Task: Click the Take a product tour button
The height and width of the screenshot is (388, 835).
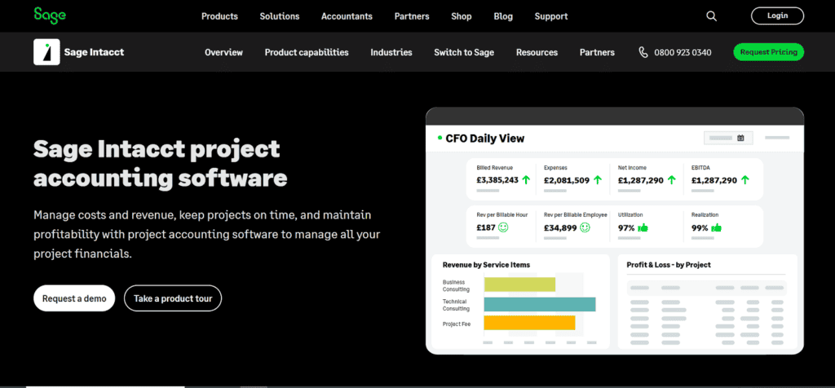Action: tap(173, 298)
